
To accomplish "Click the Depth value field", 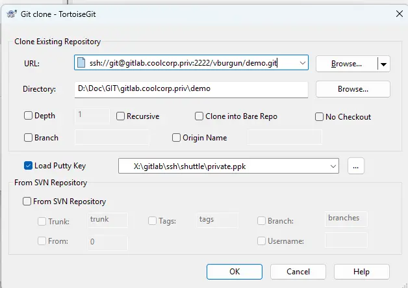I will point(92,116).
